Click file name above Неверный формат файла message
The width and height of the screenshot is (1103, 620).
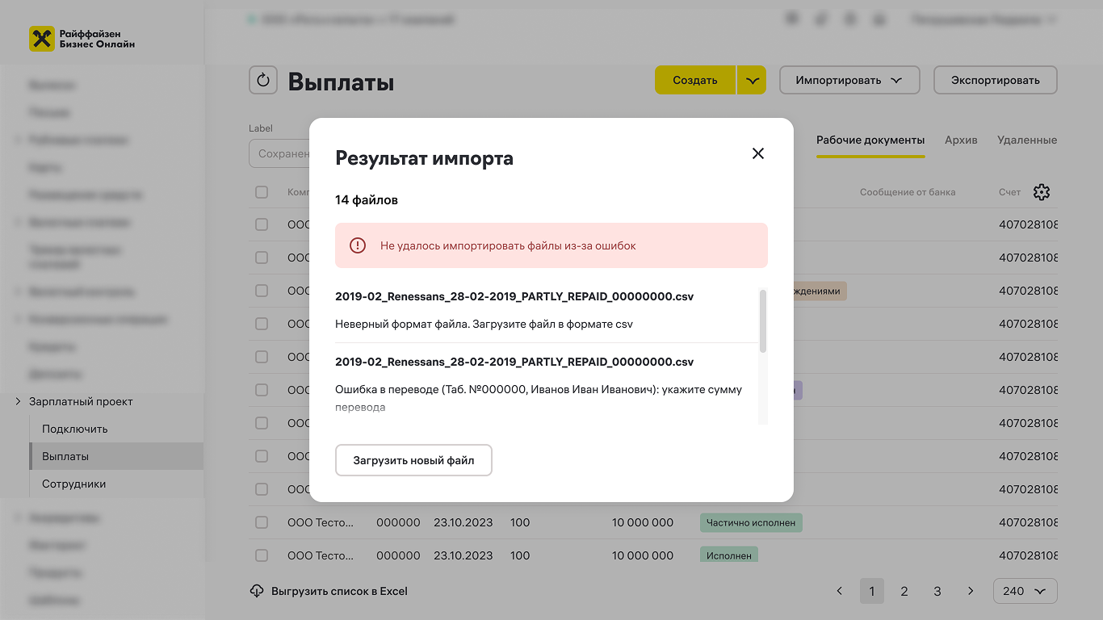point(514,296)
